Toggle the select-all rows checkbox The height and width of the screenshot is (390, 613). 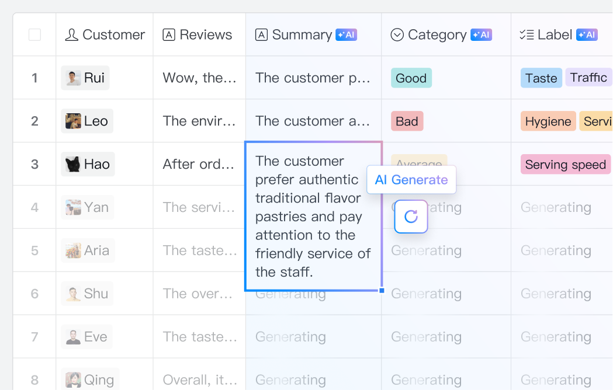pyautogui.click(x=34, y=35)
